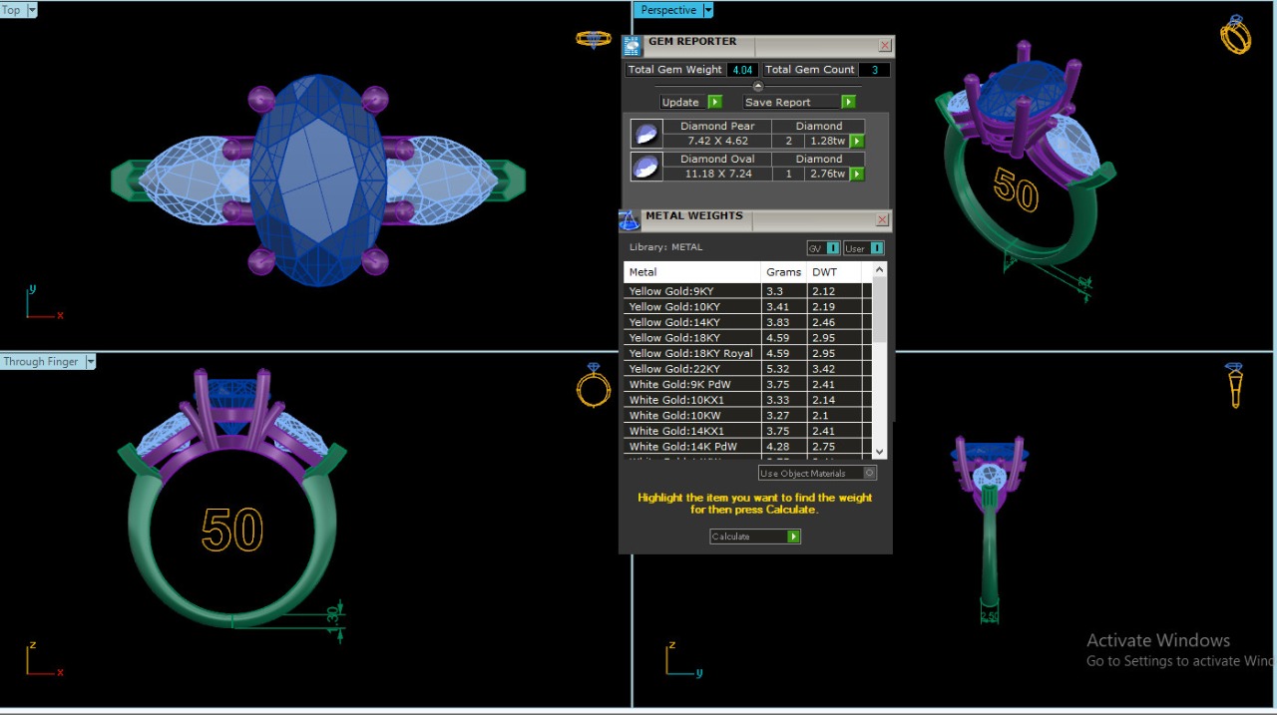Expand the Through Finger viewport dropdown
1277x715 pixels.
click(90, 362)
